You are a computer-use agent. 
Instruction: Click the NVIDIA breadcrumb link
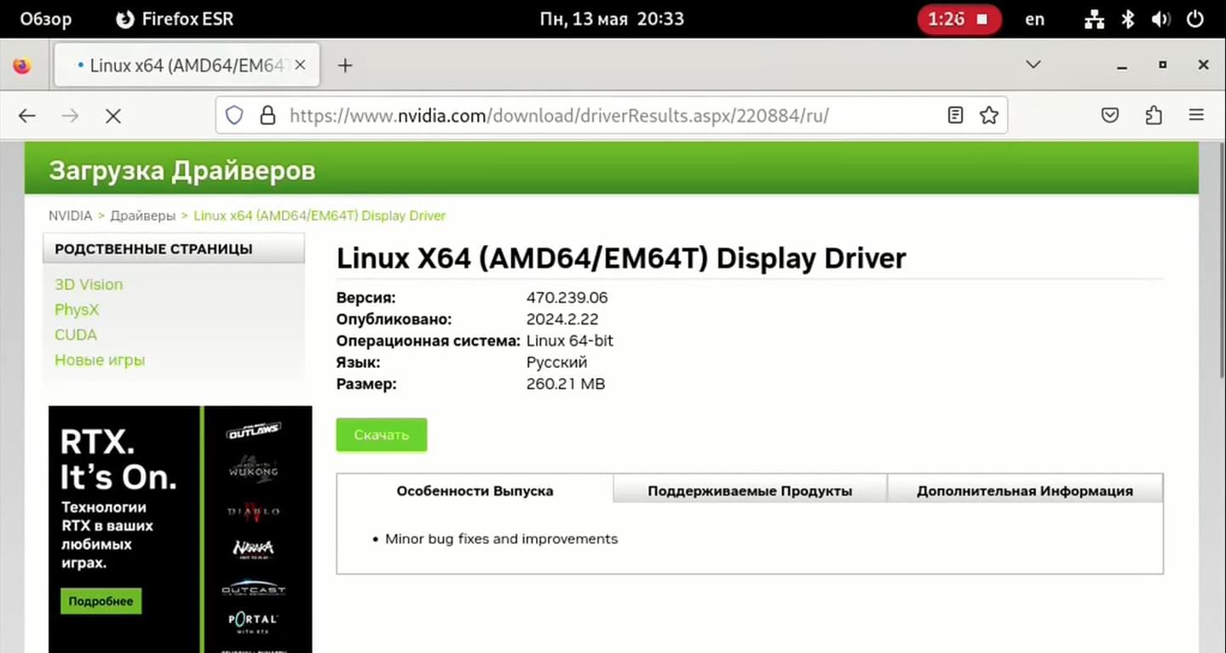[70, 215]
